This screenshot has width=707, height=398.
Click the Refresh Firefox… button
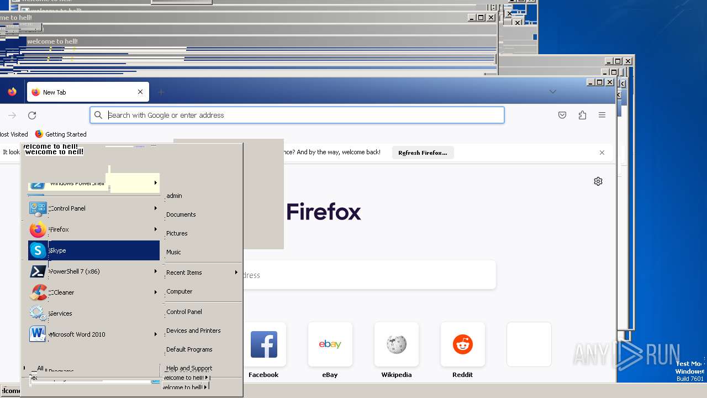click(x=423, y=153)
